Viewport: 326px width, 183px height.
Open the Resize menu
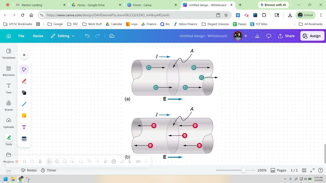pyautogui.click(x=38, y=36)
